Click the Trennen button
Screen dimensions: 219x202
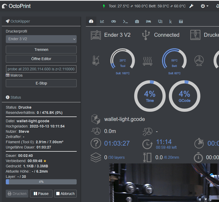41,50
